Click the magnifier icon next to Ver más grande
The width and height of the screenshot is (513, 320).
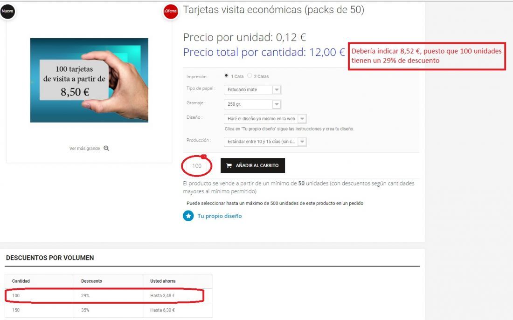coord(106,148)
